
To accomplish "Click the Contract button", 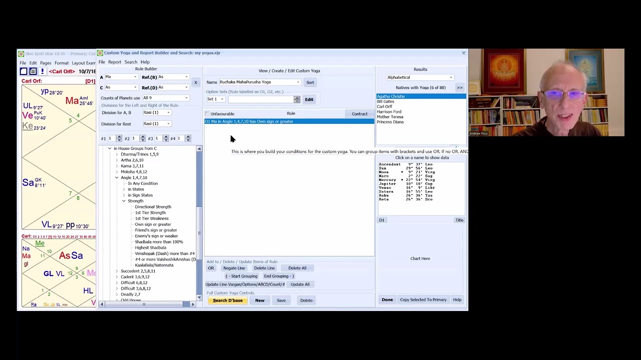I will (x=360, y=114).
